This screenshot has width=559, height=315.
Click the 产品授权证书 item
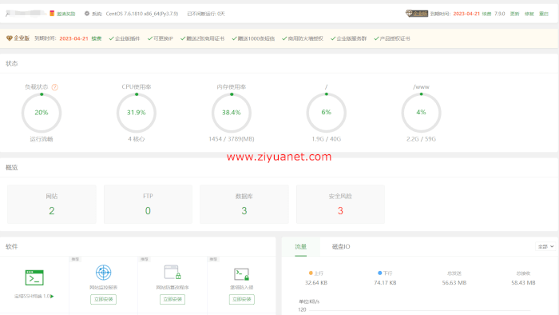(392, 38)
